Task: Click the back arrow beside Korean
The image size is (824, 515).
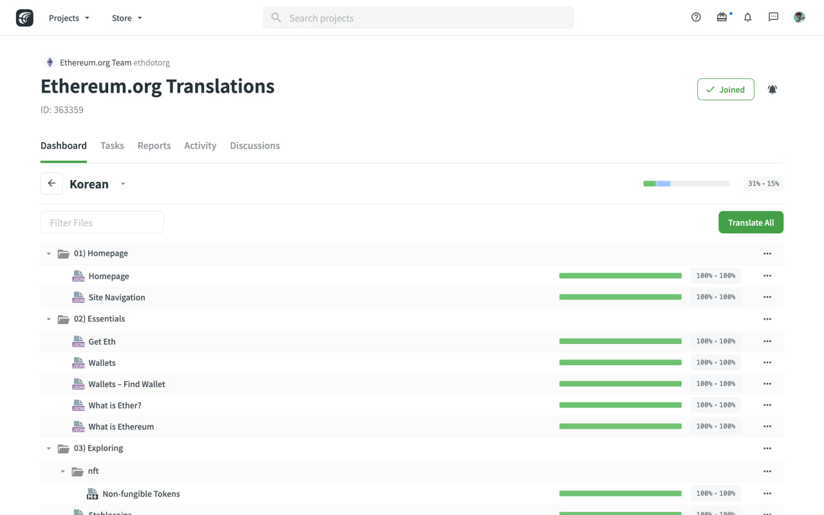Action: coord(51,183)
